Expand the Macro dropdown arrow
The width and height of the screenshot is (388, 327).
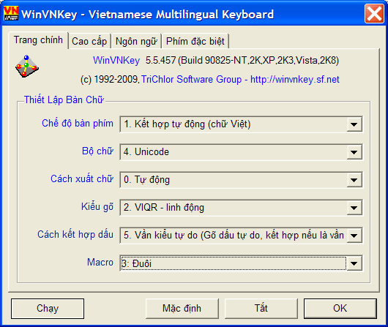pos(354,263)
